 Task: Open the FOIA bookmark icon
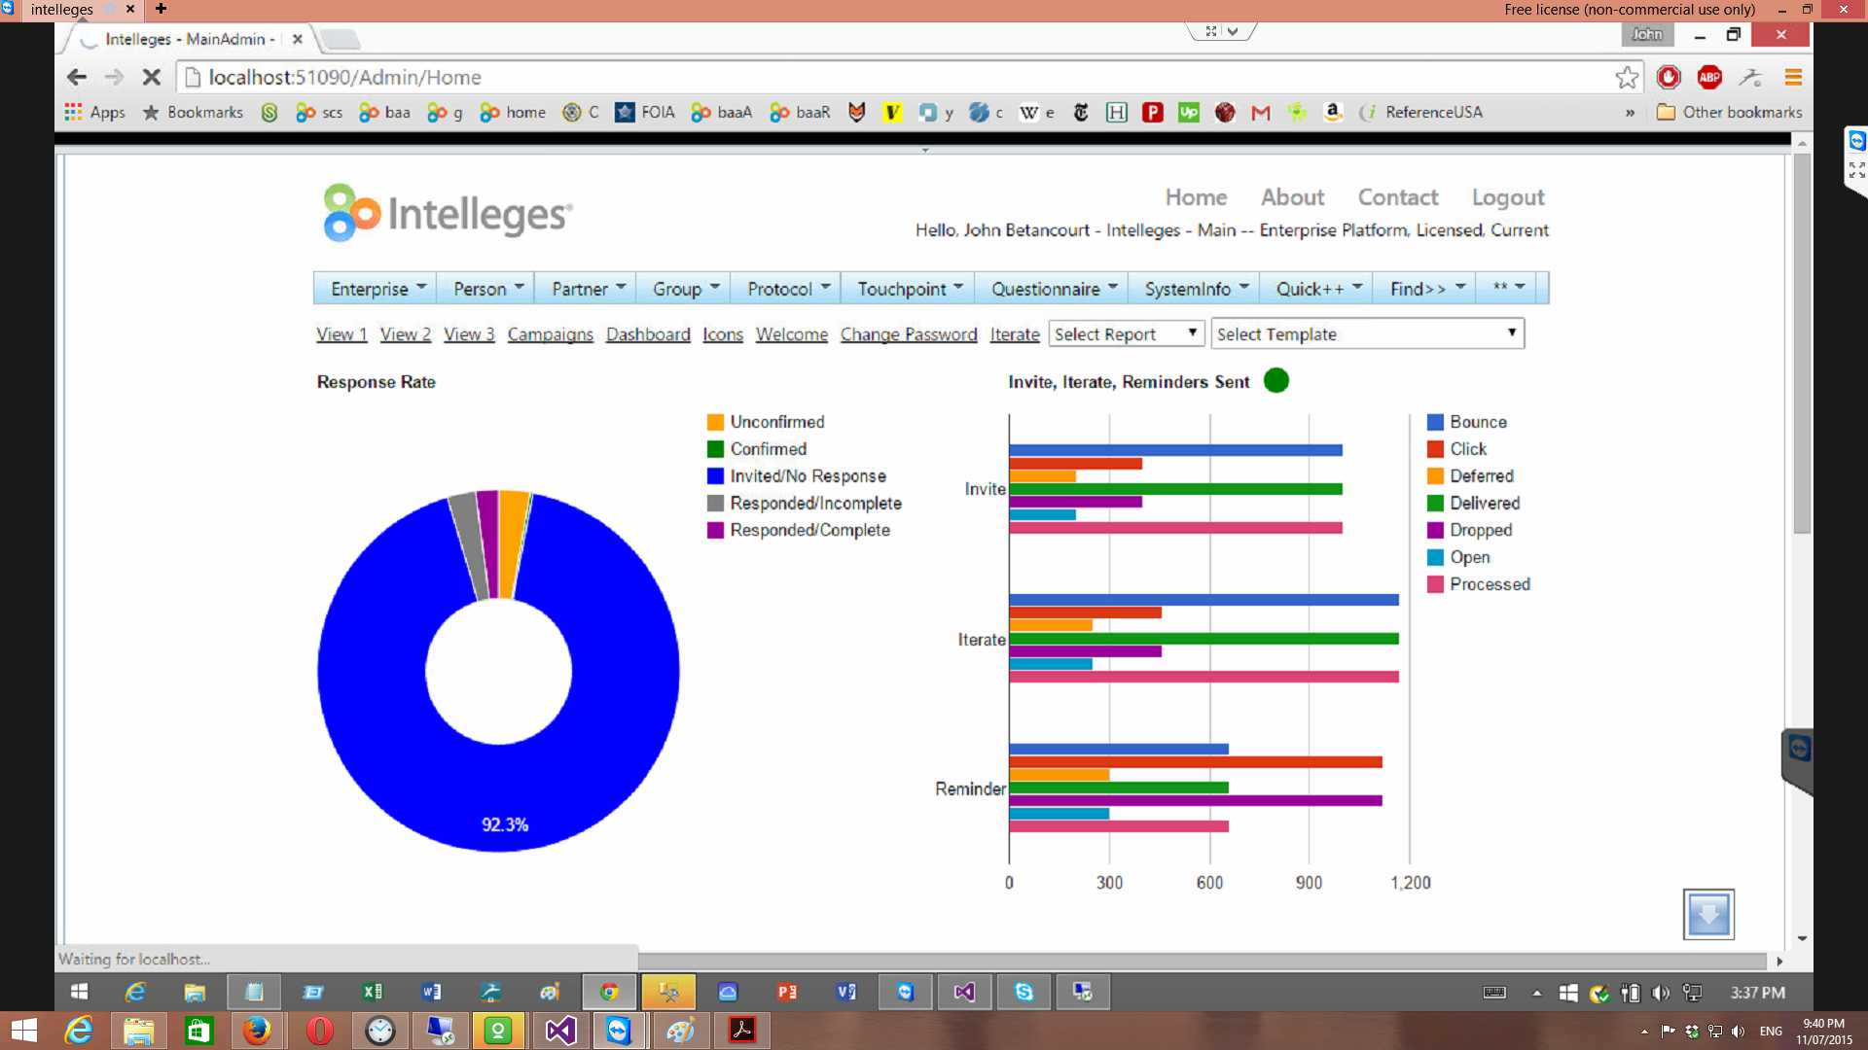pyautogui.click(x=625, y=113)
